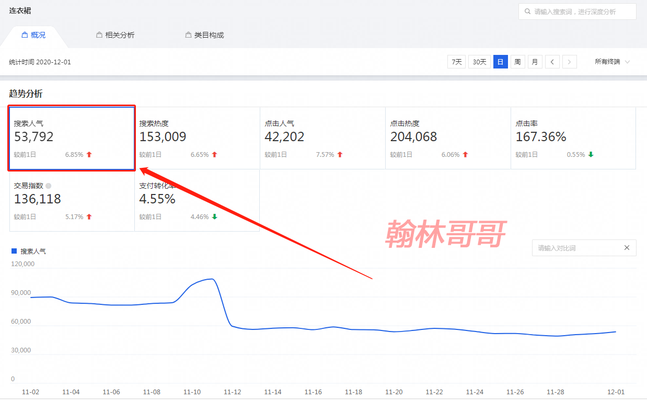Click the blue 搜索人气 legend square

[14, 251]
